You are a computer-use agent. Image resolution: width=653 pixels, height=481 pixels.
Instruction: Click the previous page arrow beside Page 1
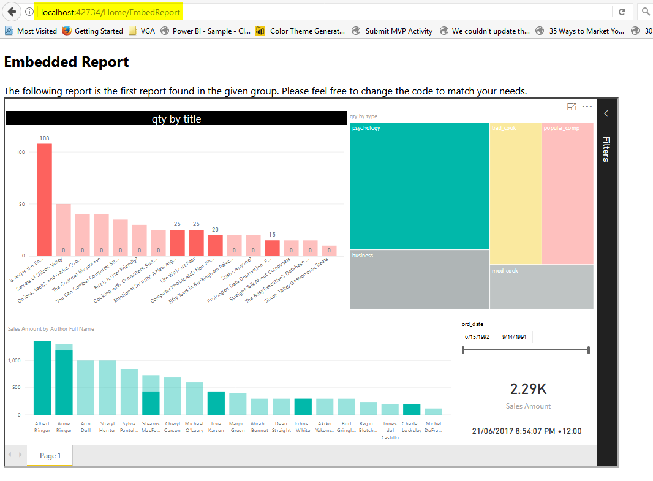point(10,455)
